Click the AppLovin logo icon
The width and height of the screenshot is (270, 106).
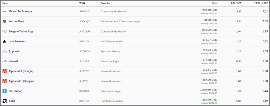[4, 52]
